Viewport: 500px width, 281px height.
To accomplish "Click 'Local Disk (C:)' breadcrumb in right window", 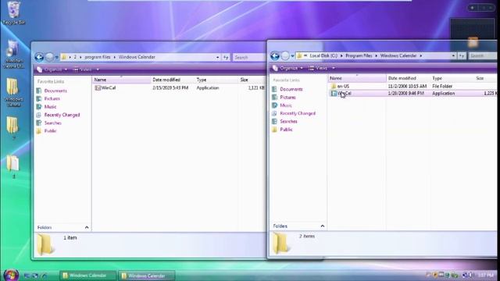I will [323, 55].
